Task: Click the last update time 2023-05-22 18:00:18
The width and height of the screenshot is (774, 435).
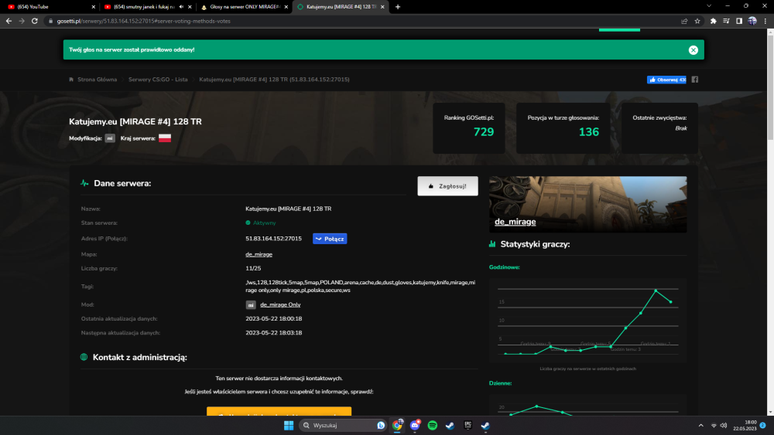Action: coord(273,319)
